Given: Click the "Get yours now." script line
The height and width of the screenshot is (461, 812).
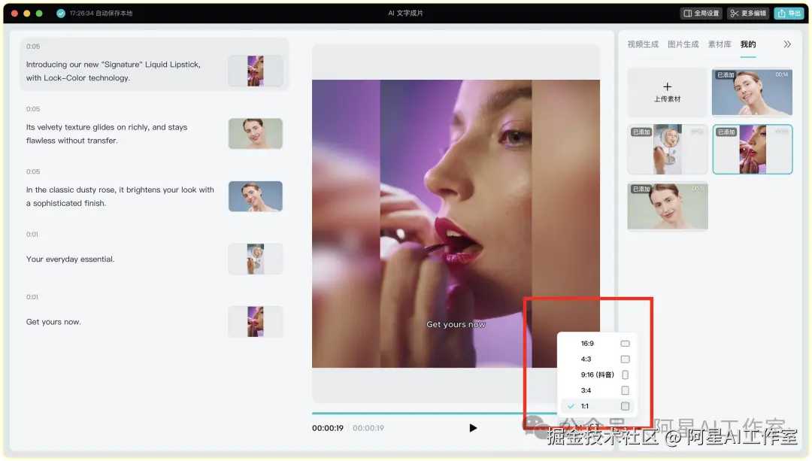Looking at the screenshot, I should (x=53, y=322).
